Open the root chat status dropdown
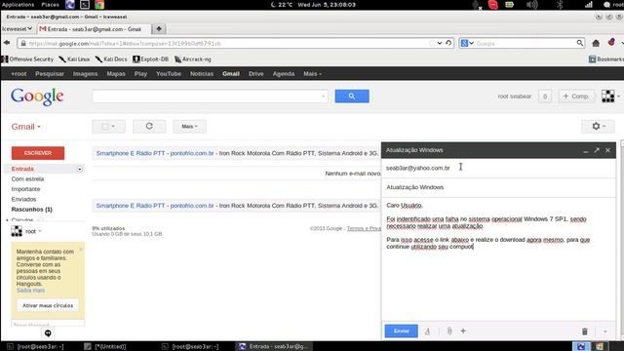 (33, 231)
